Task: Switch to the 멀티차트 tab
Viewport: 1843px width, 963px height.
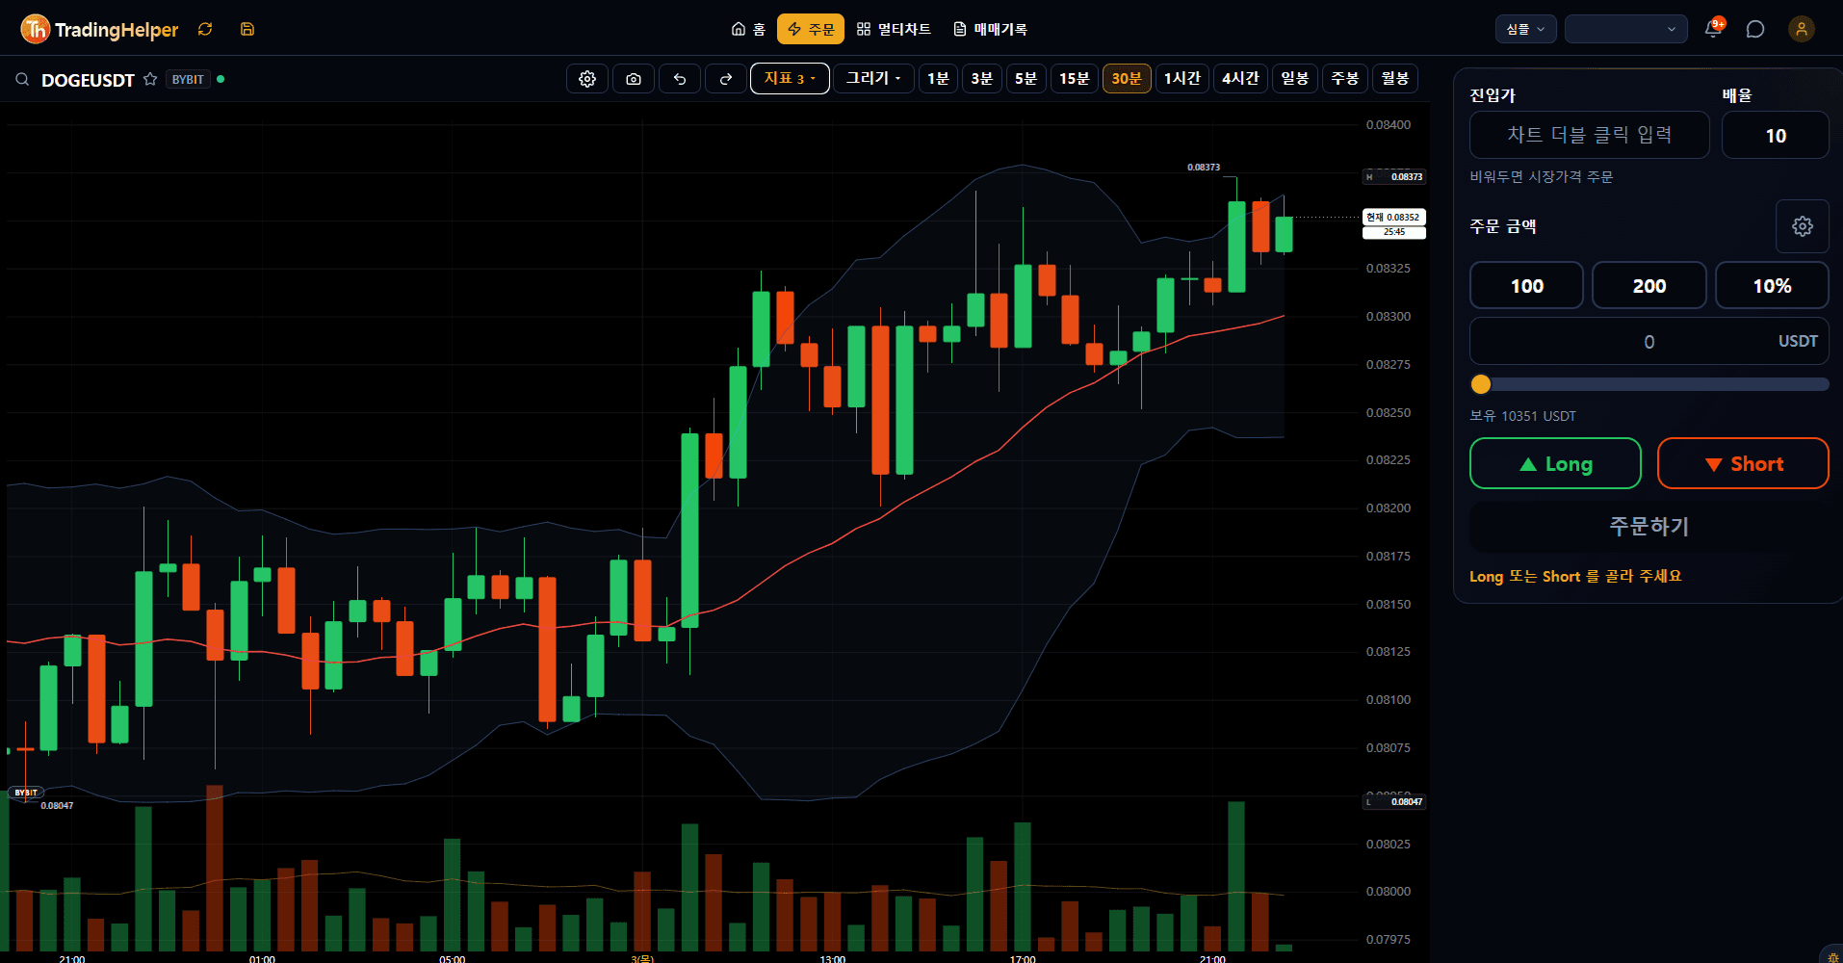Action: (895, 29)
